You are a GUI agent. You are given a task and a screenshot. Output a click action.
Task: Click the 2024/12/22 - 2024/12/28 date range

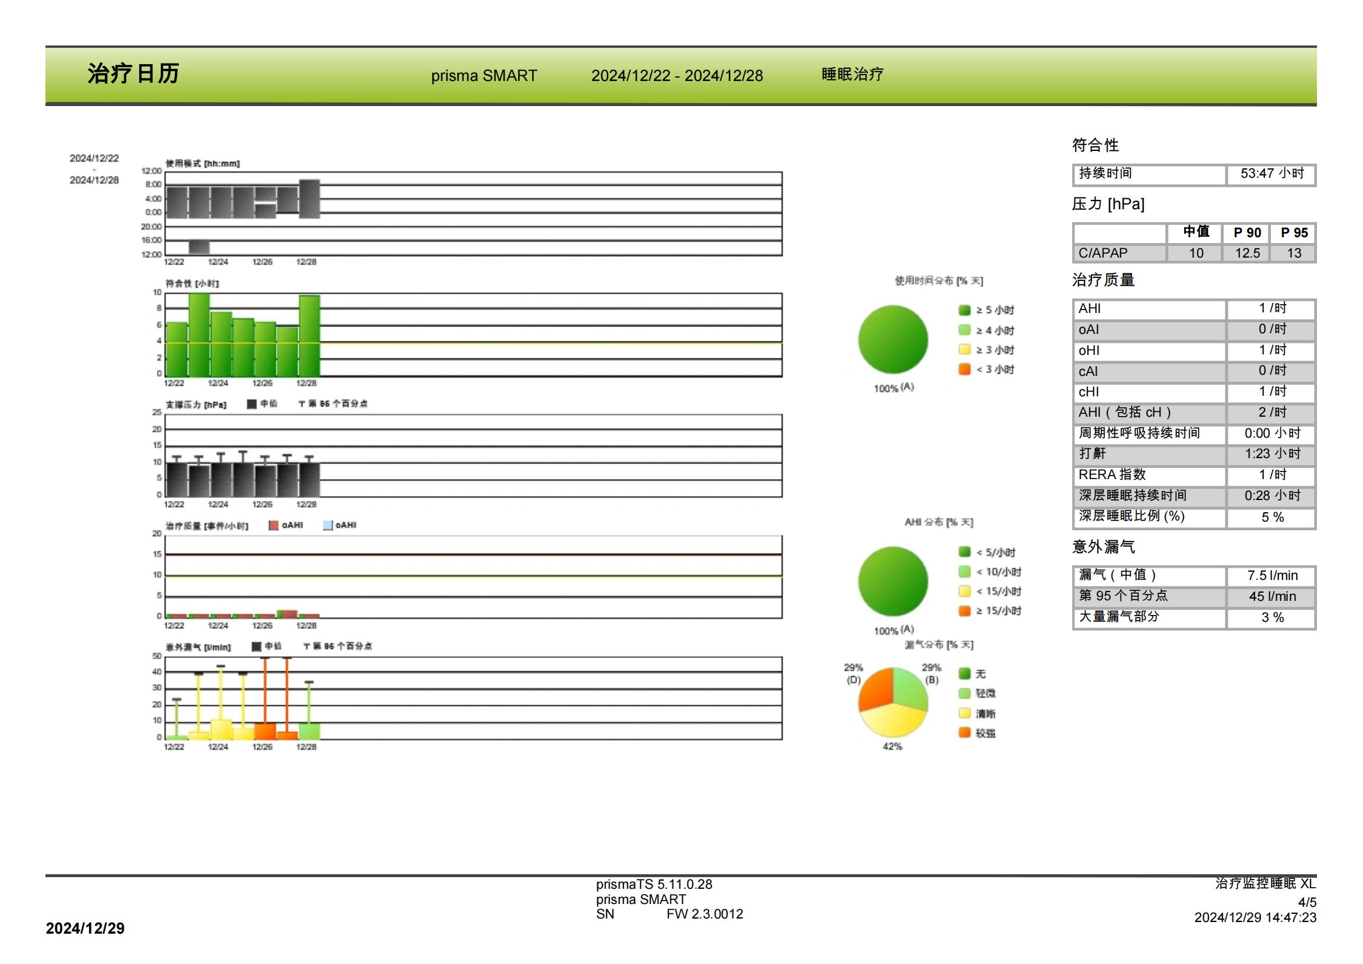click(x=677, y=76)
